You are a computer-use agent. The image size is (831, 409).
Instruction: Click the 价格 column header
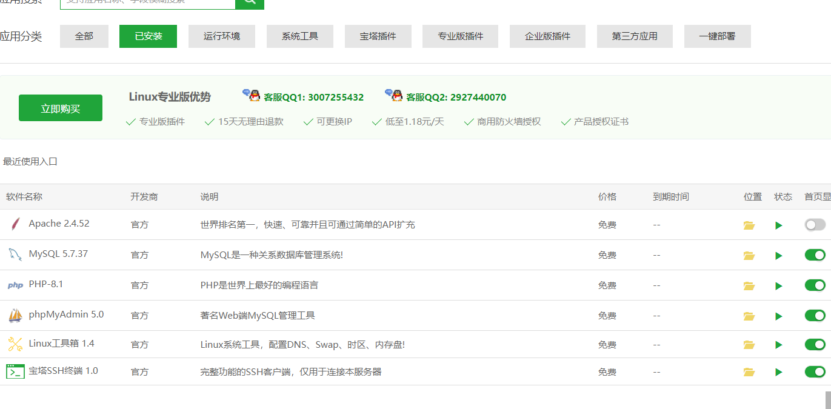[607, 197]
